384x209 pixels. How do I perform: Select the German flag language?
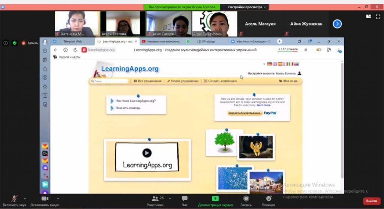coord(269,64)
